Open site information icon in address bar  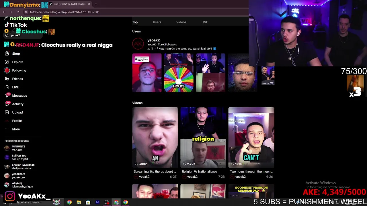point(26,12)
